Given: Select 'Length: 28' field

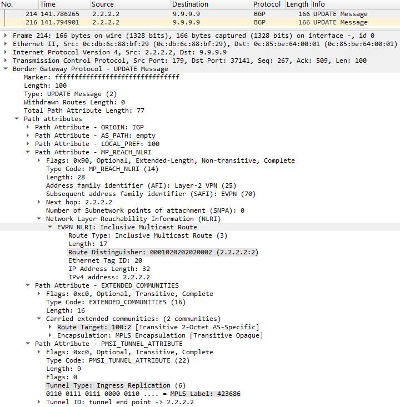Looking at the screenshot, I should click(66, 177).
